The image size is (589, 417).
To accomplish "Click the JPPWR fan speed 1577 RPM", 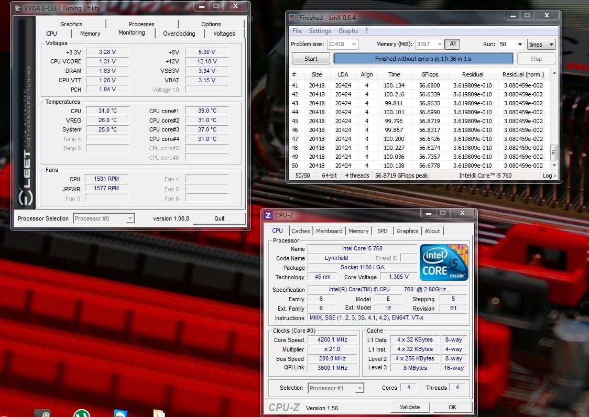I will pos(106,188).
